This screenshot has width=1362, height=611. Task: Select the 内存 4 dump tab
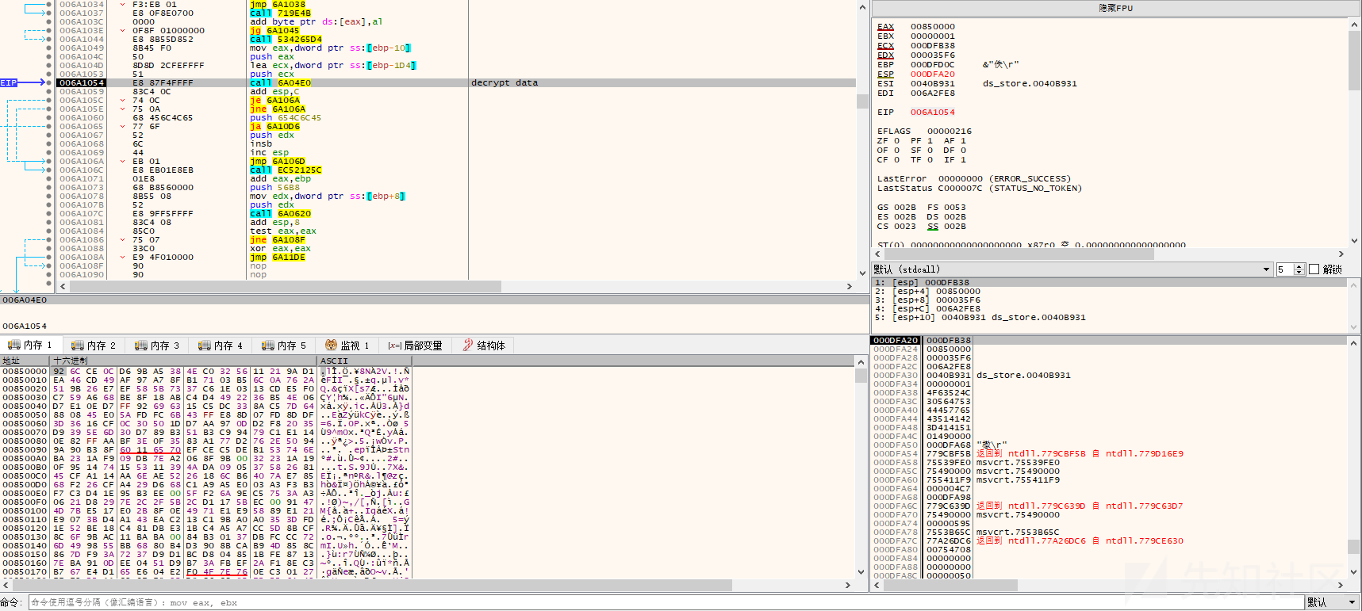point(221,346)
